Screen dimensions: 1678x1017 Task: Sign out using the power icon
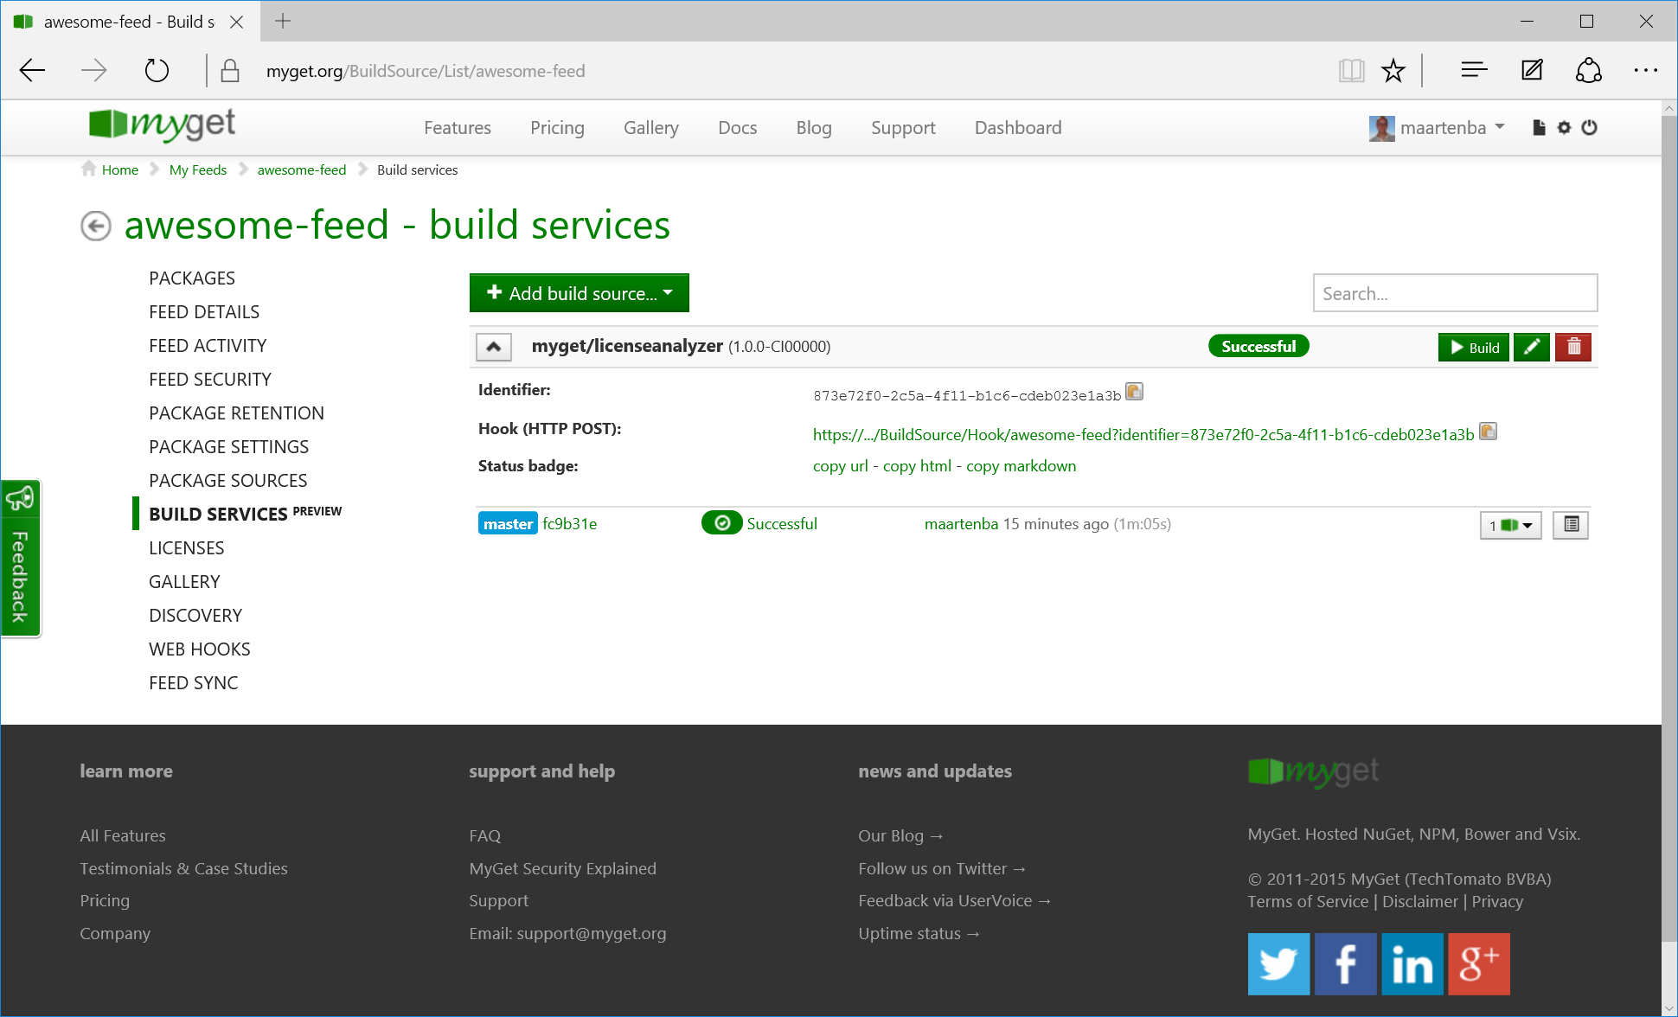(1590, 127)
